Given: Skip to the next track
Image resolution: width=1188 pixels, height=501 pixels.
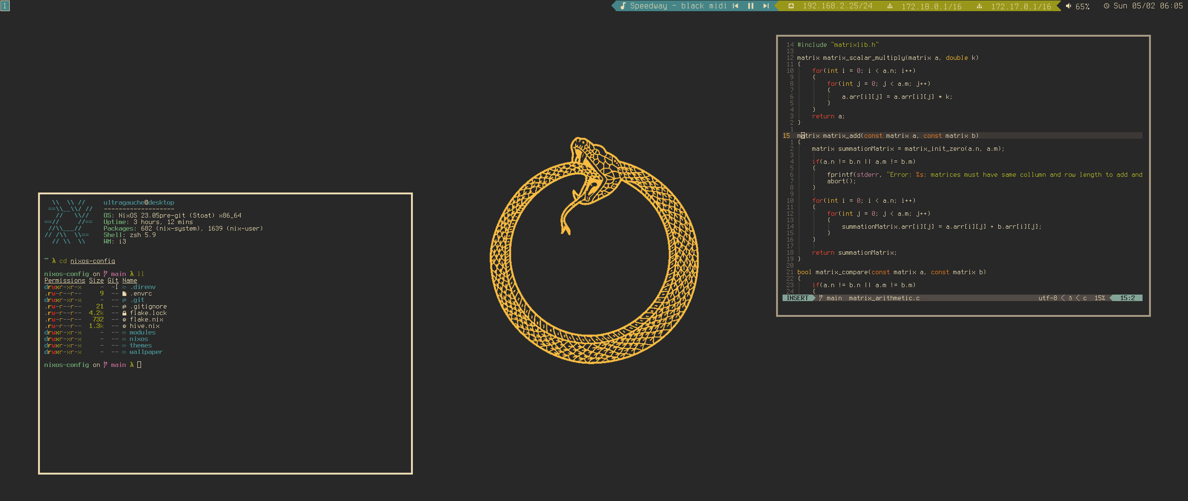Looking at the screenshot, I should (766, 6).
